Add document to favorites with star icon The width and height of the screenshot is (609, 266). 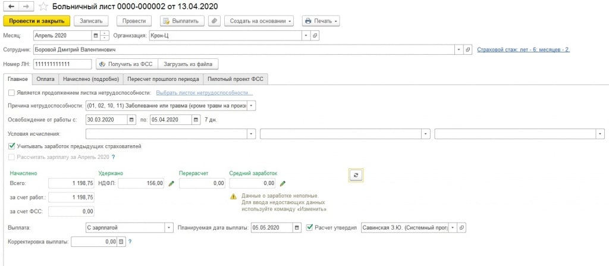tap(43, 7)
